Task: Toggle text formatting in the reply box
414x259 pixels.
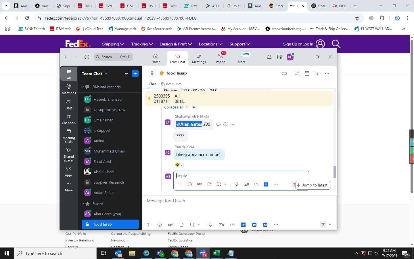Action: tap(180, 184)
